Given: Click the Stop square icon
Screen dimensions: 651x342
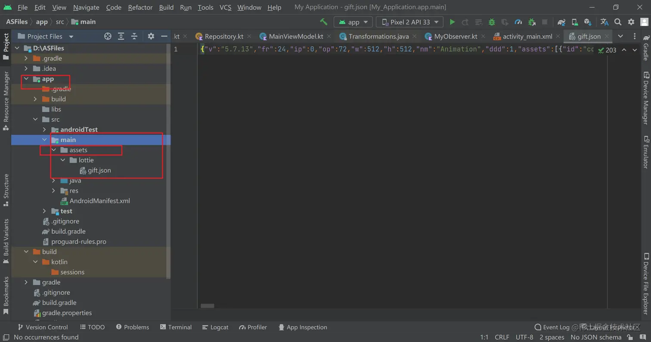Looking at the screenshot, I should (545, 22).
